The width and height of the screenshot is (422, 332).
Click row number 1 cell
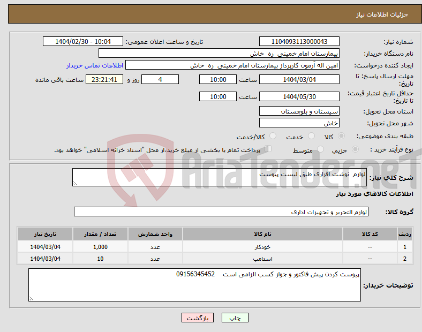pyautogui.click(x=404, y=247)
